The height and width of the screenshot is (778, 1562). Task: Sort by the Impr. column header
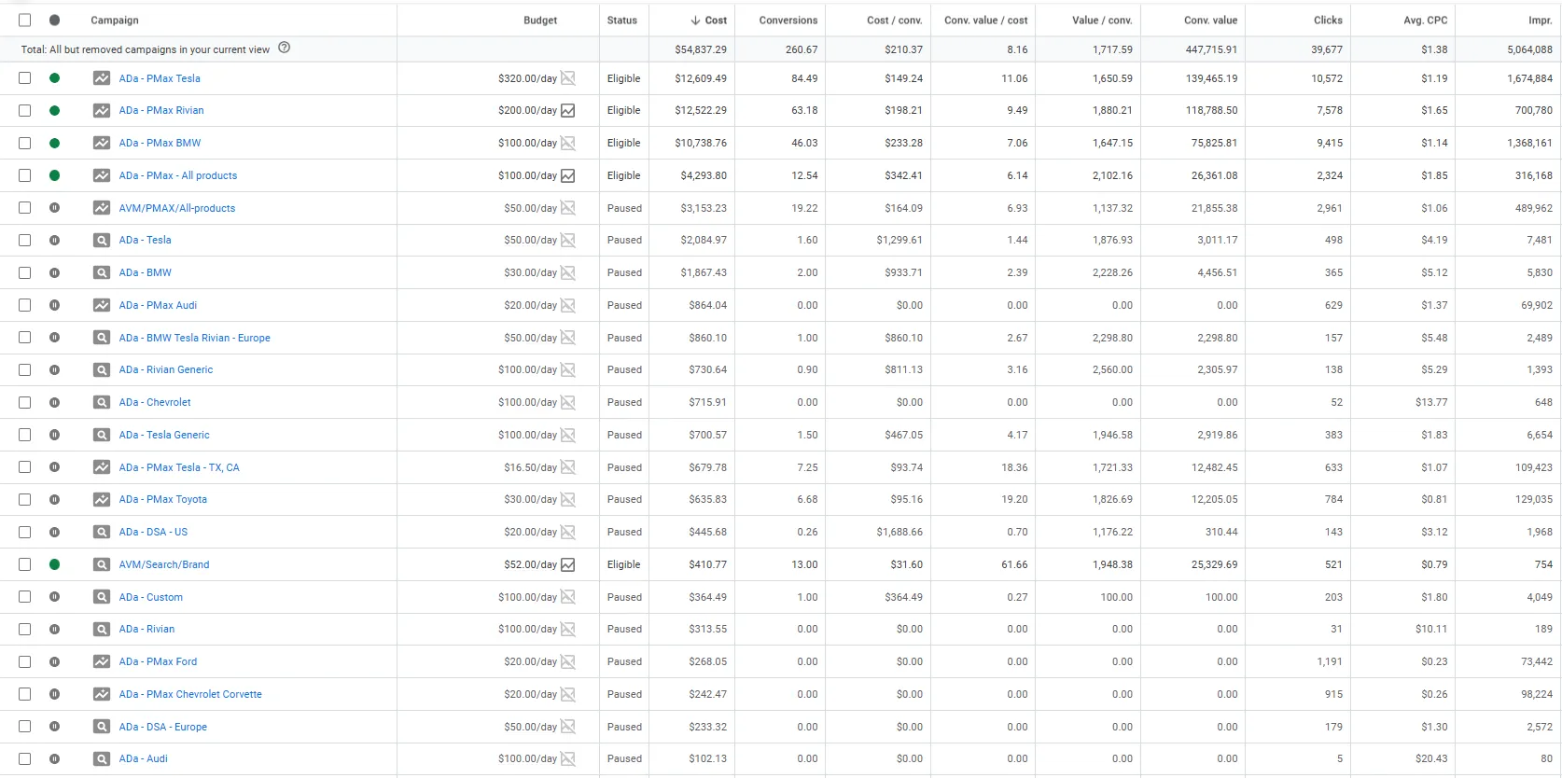pos(1540,20)
